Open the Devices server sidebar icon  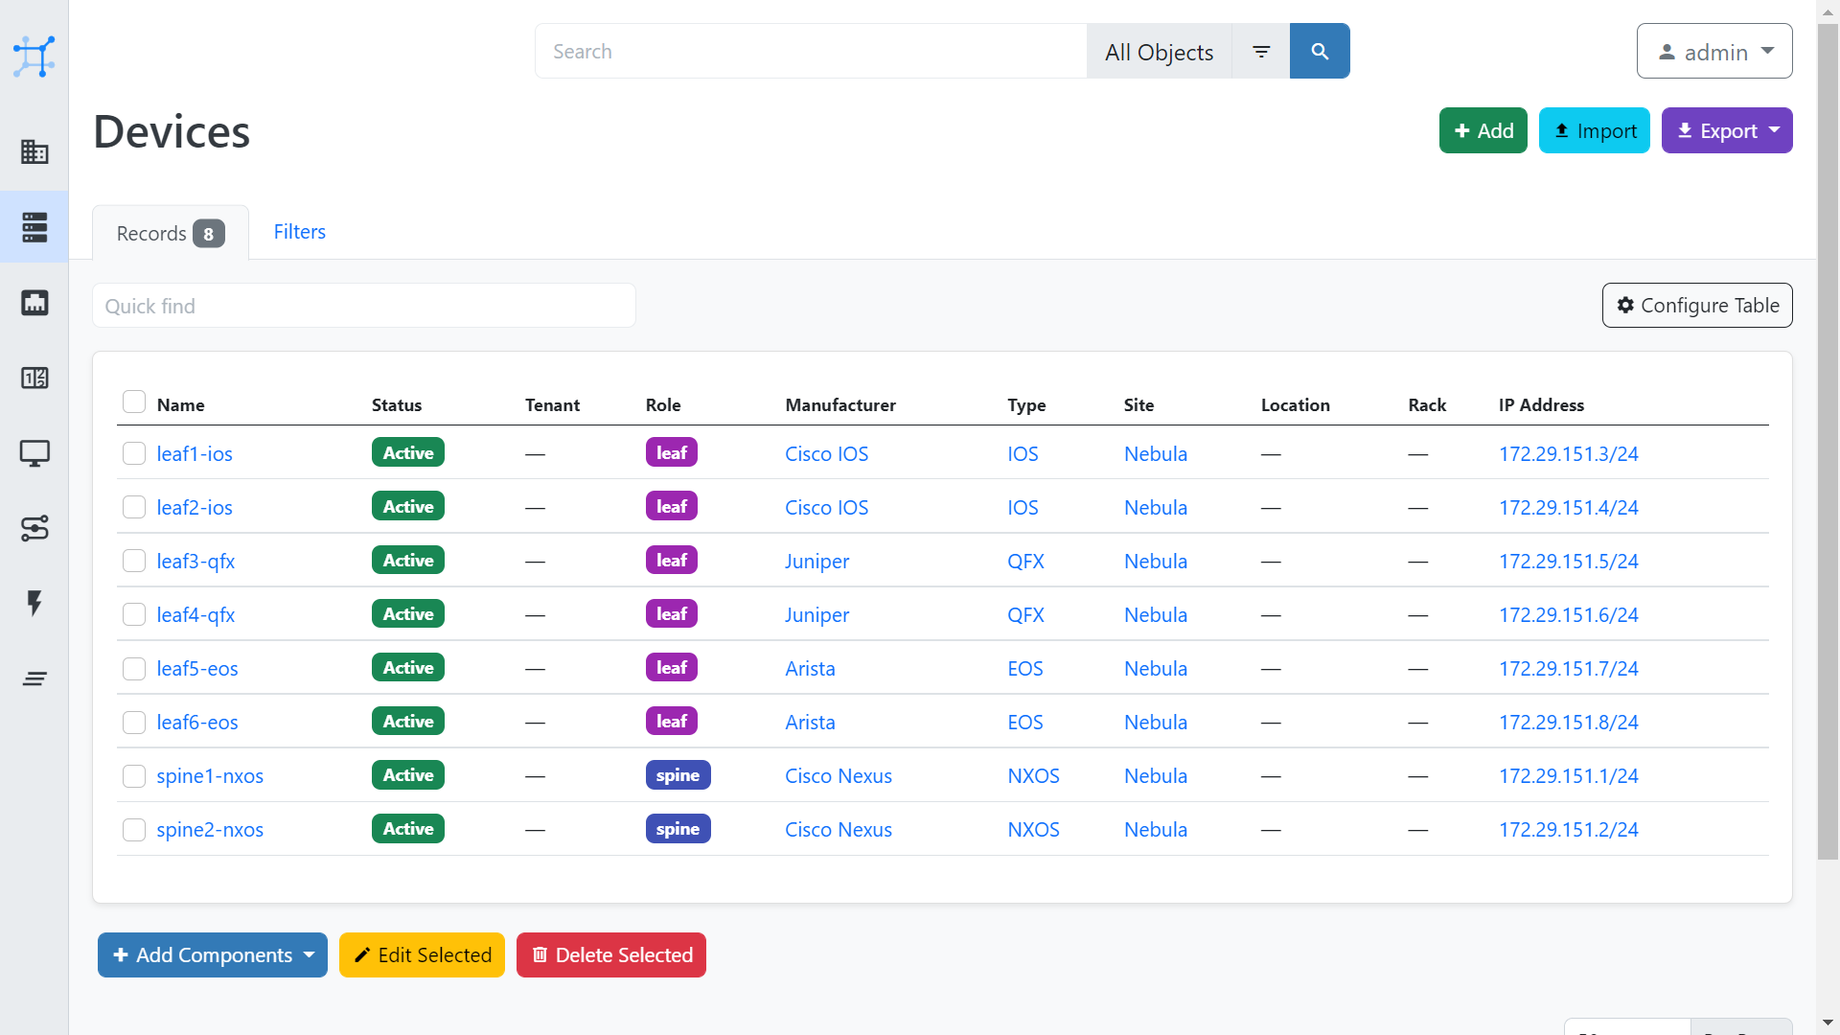point(34,227)
